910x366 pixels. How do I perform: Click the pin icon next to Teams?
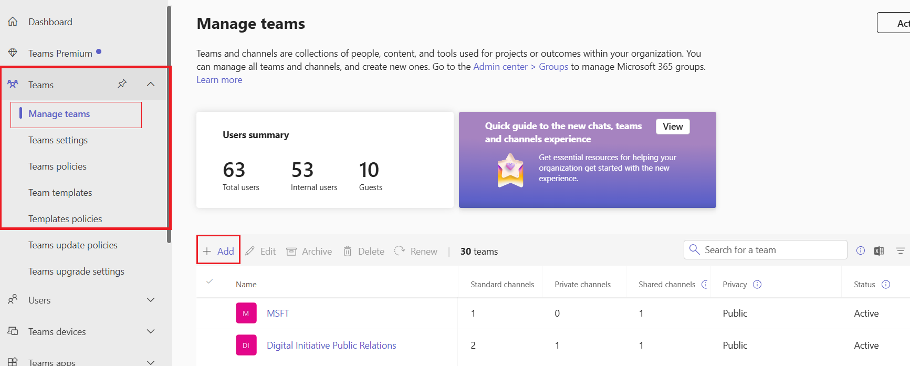point(122,84)
